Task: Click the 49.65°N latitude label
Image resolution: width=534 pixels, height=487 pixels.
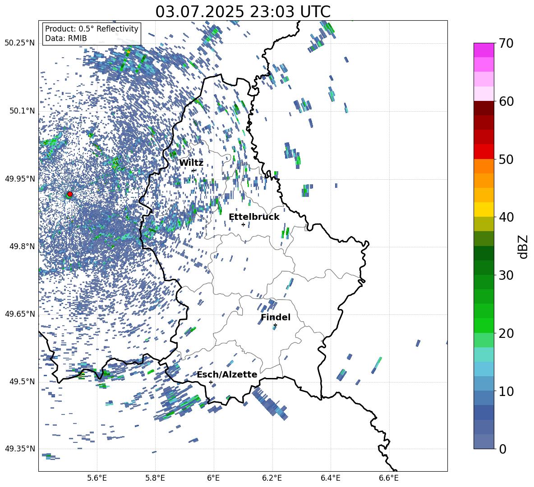Action: click(x=20, y=314)
